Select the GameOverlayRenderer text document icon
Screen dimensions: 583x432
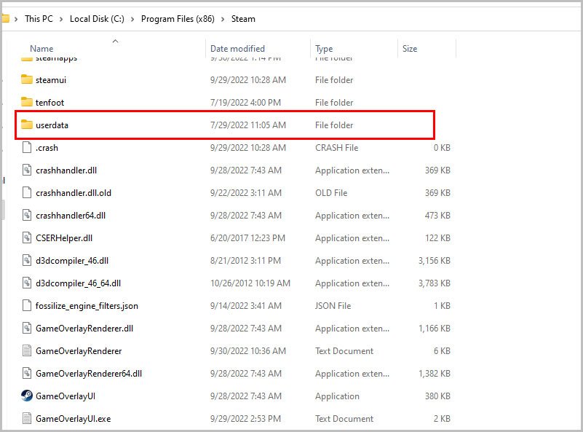click(x=27, y=351)
